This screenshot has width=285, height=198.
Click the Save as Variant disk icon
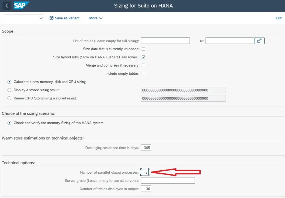51,18
